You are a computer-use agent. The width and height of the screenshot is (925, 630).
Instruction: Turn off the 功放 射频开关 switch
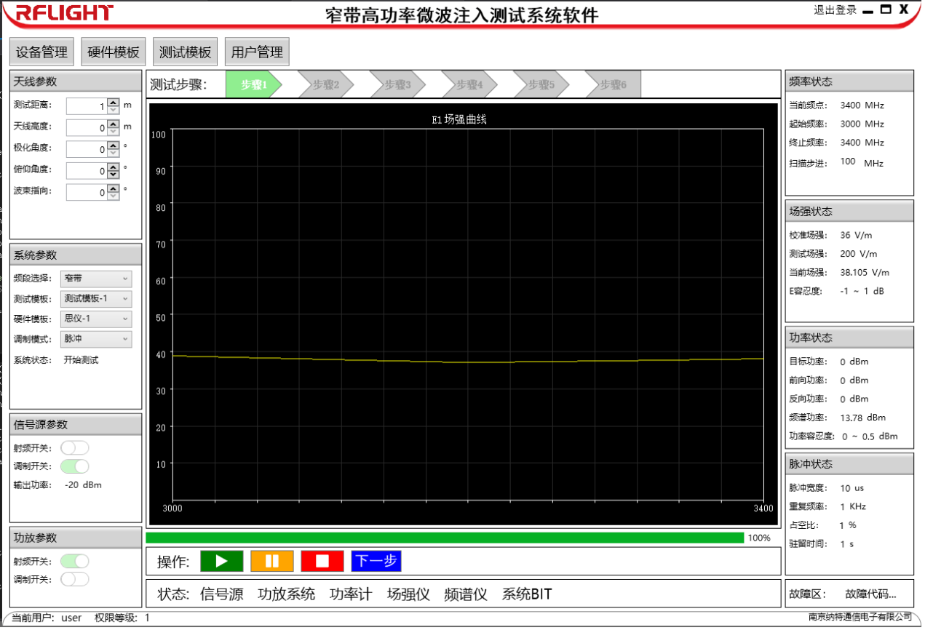[74, 561]
